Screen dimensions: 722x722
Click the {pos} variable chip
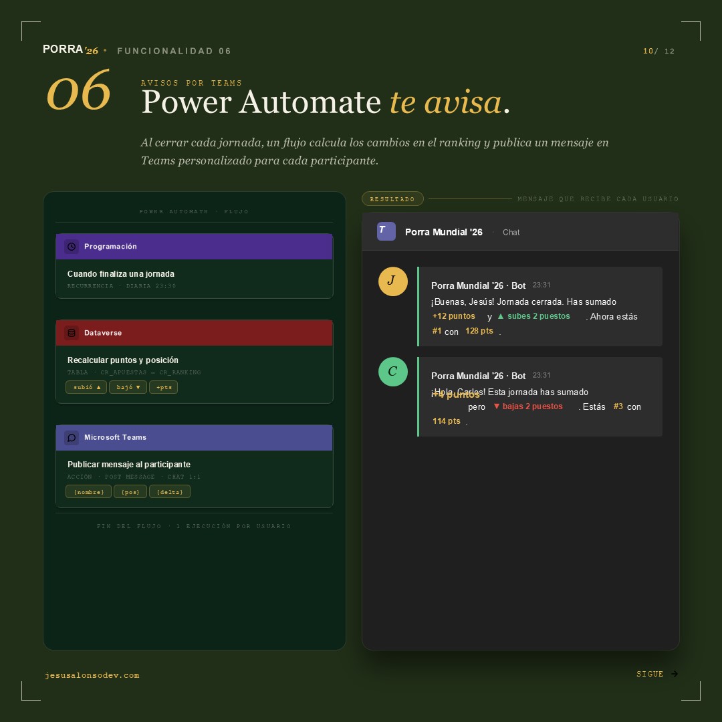[130, 492]
